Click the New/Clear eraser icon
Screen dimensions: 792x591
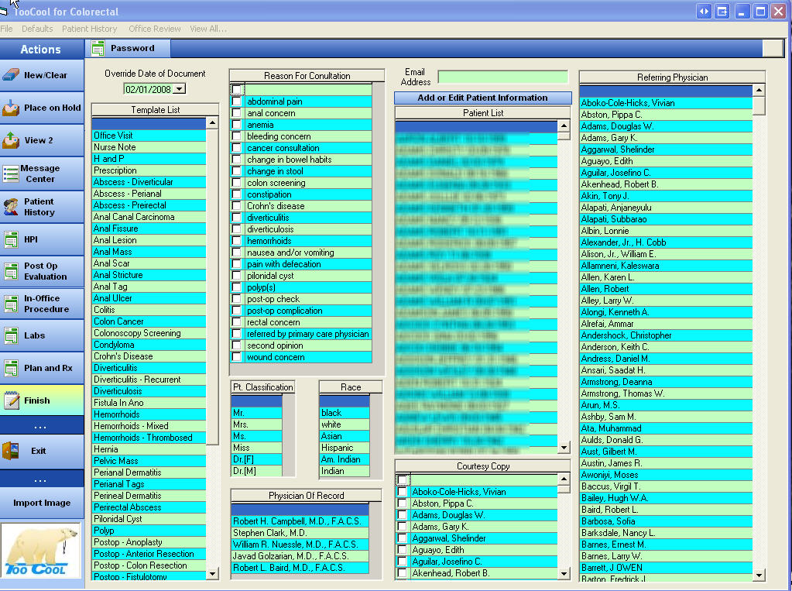tap(11, 75)
